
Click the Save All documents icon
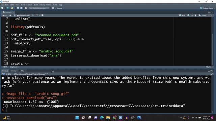point(21,8)
